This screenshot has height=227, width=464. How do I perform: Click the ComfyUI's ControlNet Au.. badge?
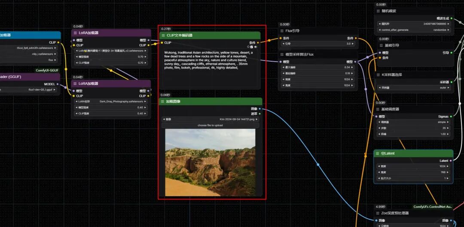433,207
